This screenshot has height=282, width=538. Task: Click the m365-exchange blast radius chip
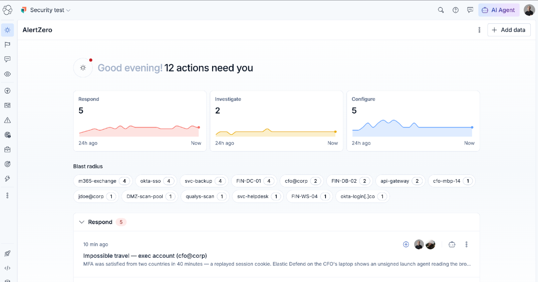[103, 181]
